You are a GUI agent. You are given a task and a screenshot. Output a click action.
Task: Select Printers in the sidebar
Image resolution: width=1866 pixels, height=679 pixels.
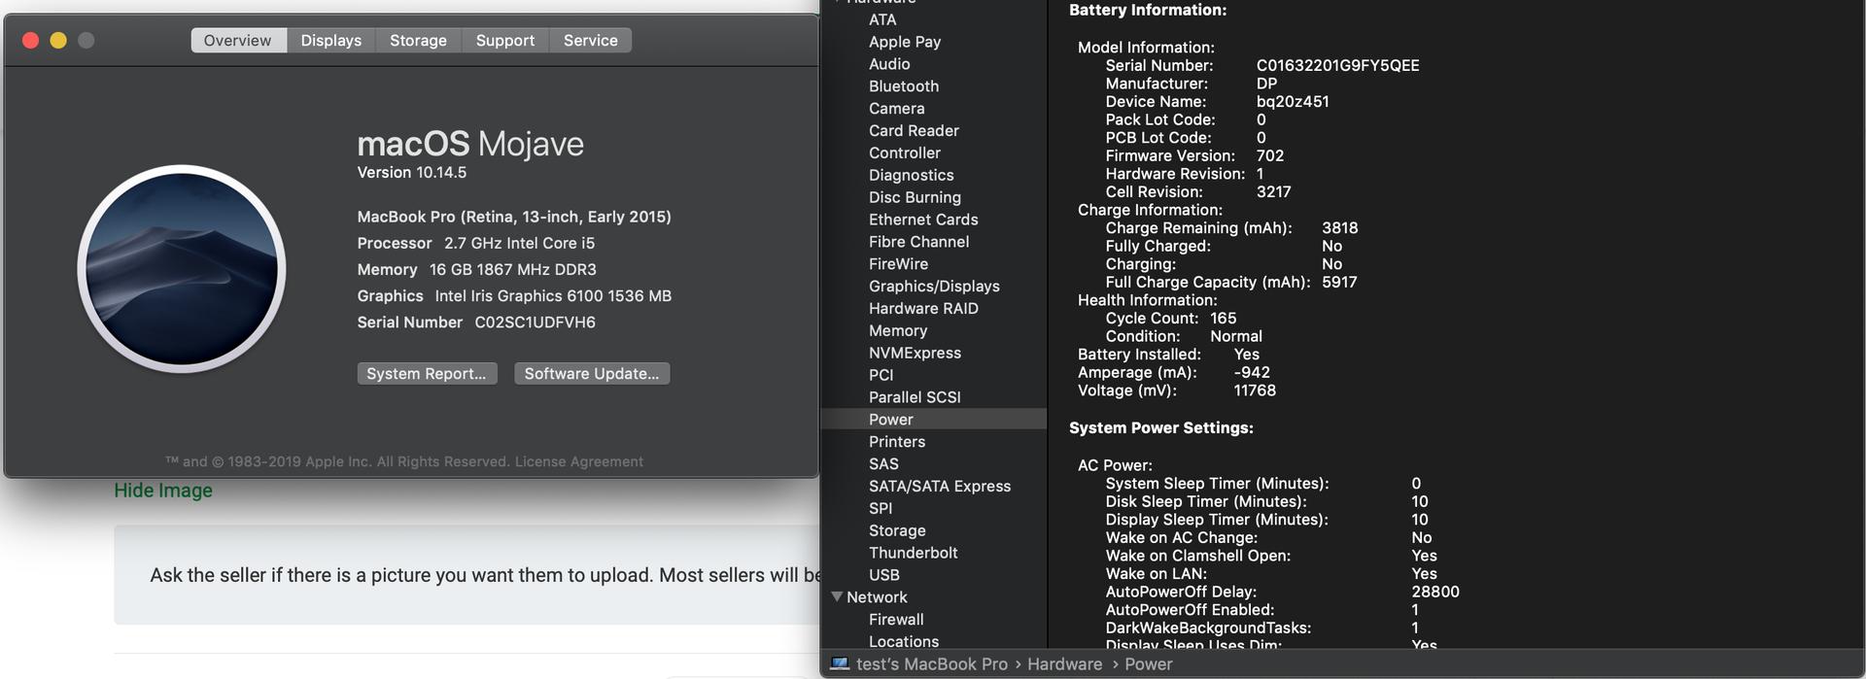(897, 442)
